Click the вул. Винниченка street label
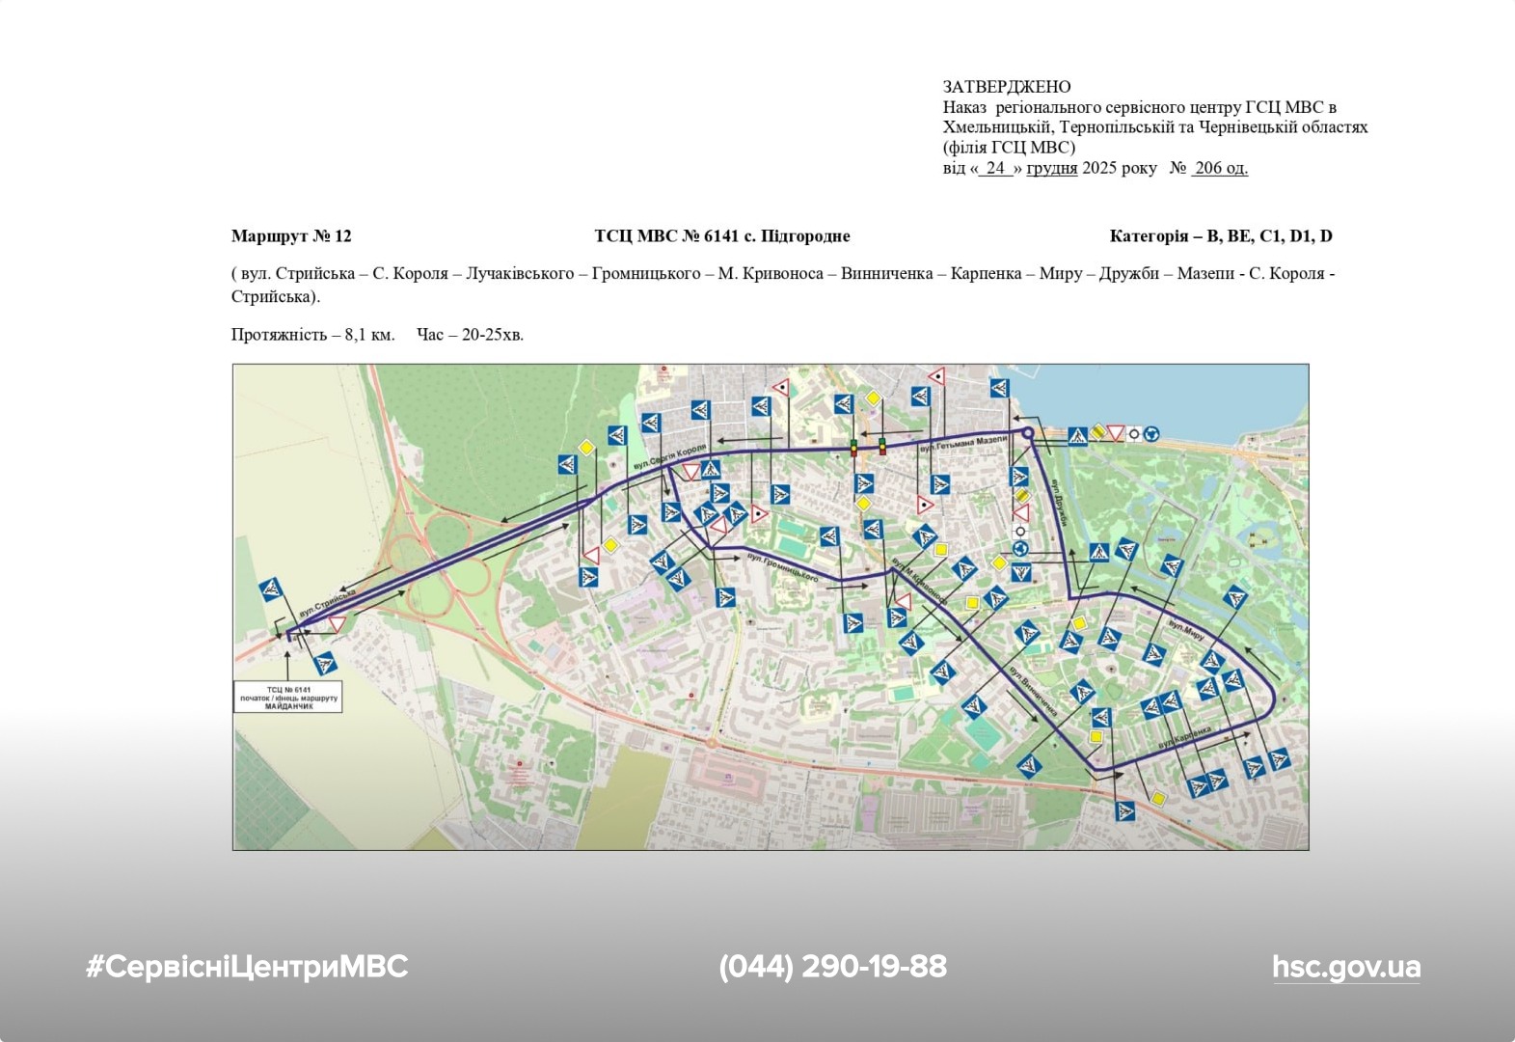Screen dimensions: 1515x1042 pos(1034,690)
